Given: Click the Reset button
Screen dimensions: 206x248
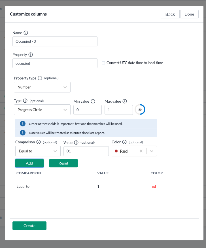Looking at the screenshot, I should pyautogui.click(x=63, y=163).
